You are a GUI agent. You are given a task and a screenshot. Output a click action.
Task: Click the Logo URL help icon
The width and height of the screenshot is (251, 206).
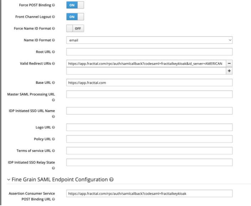53,127
